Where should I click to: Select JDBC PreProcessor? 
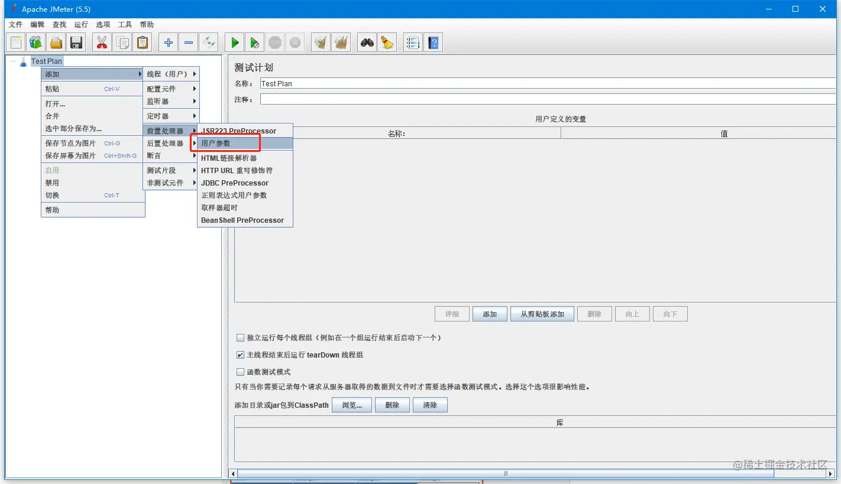click(245, 183)
